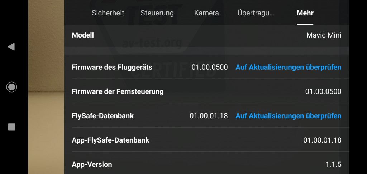The image size is (367, 174).
Task: Select the Kamera tab
Action: tap(206, 13)
